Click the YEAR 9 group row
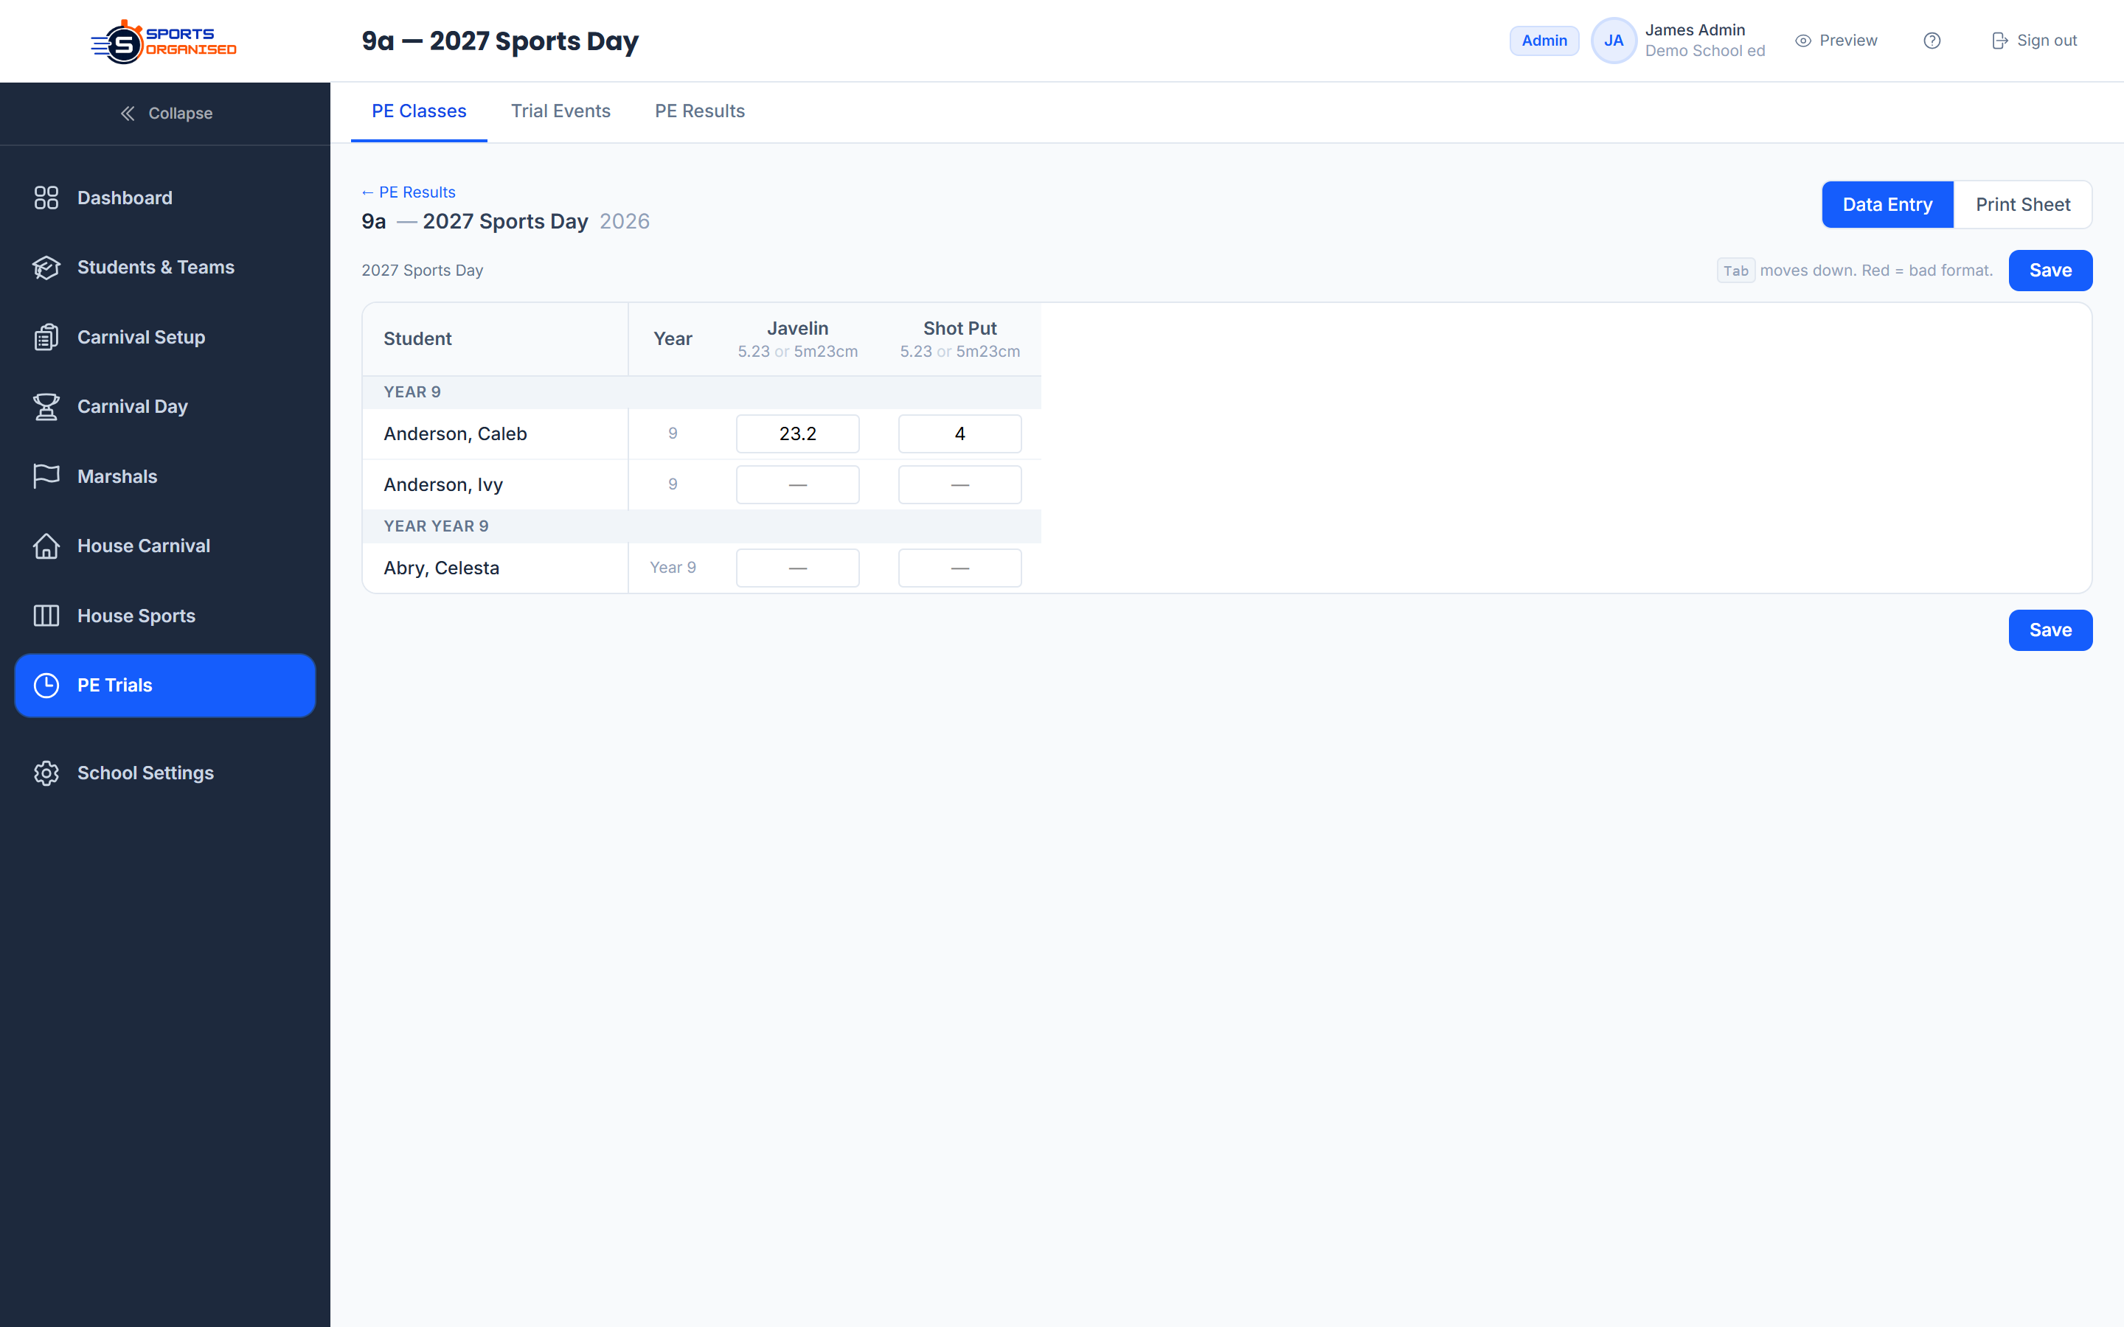The image size is (2124, 1327). [x=701, y=392]
